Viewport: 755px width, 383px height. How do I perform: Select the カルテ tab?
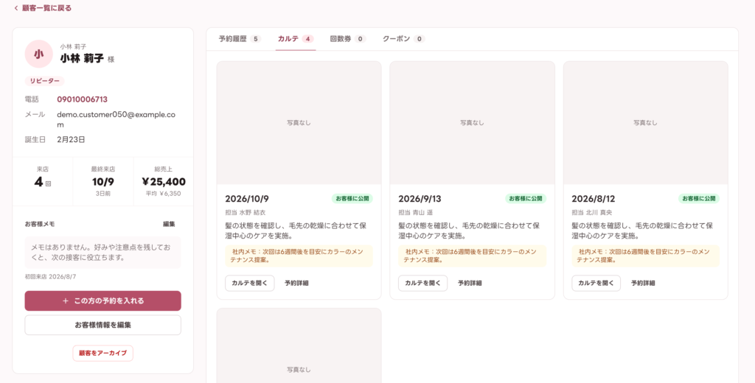295,39
